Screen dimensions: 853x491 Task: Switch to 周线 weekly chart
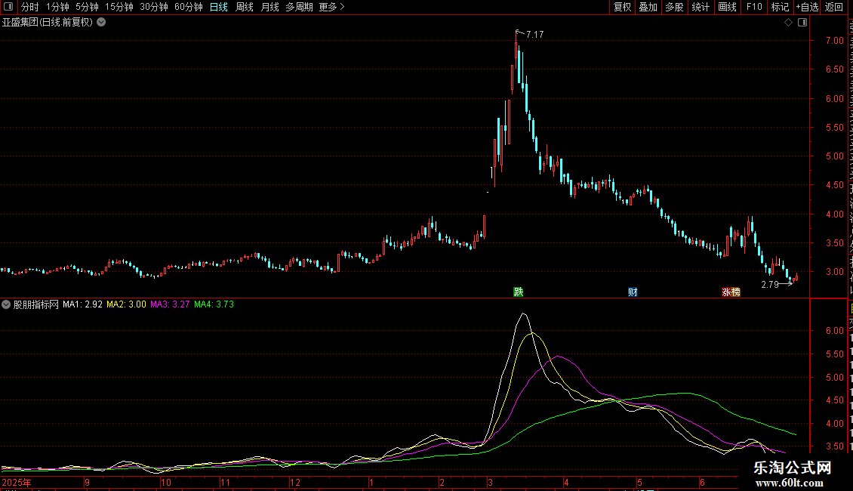(x=245, y=7)
